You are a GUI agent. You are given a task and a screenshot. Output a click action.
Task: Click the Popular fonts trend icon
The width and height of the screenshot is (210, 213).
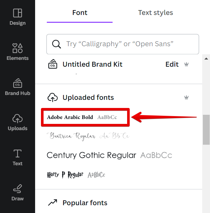(53, 203)
